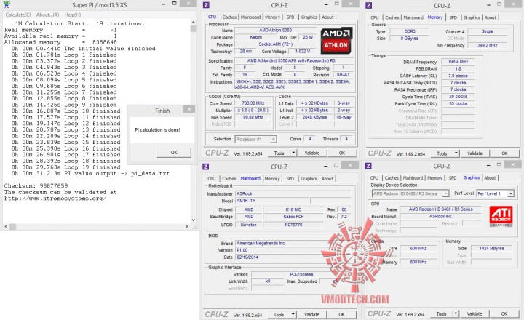Click scroll right arrow in Super PI output
The height and width of the screenshot is (320, 524).
point(186,226)
